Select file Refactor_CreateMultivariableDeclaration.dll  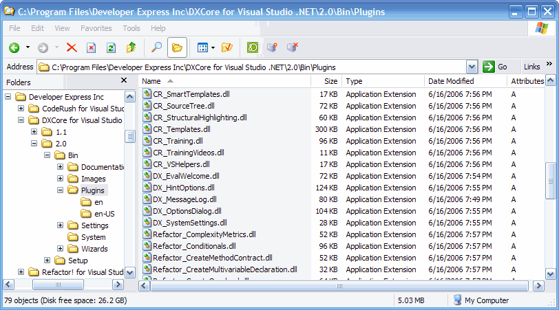(225, 269)
